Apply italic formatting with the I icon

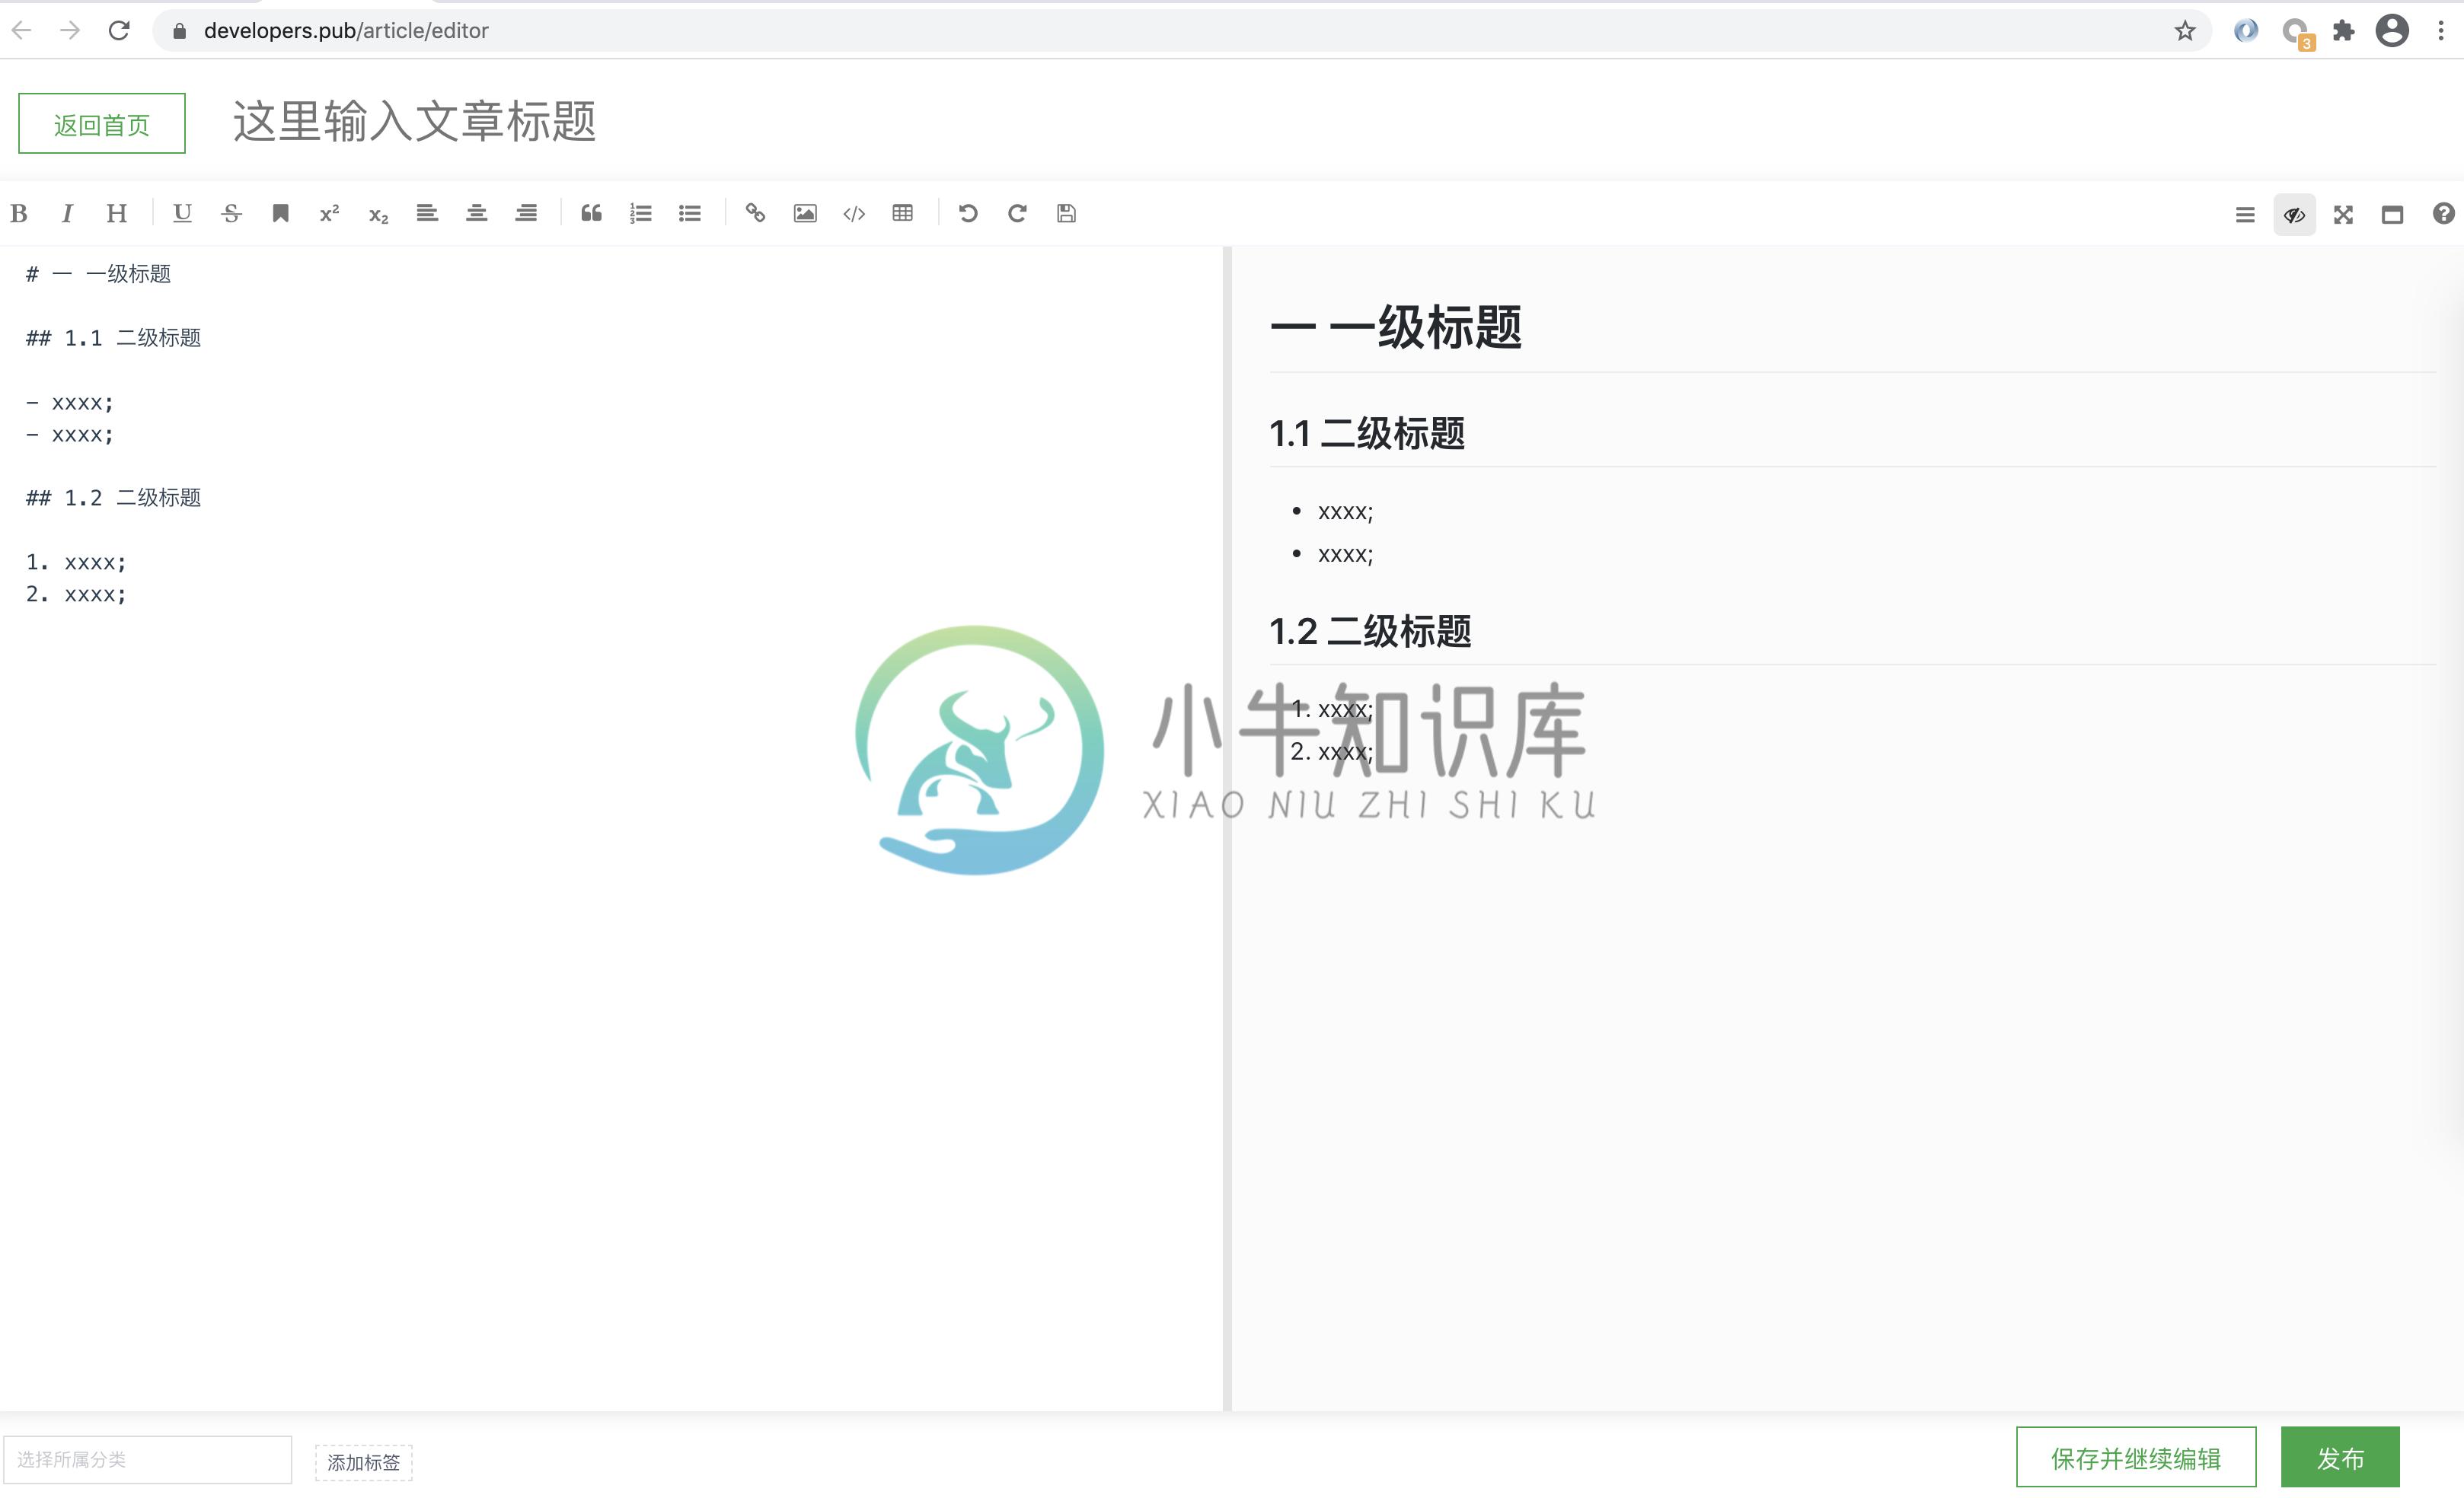(67, 213)
